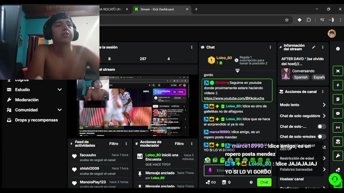Open the AI chat moderation external link icon
This screenshot has width=344, height=193.
324,147
